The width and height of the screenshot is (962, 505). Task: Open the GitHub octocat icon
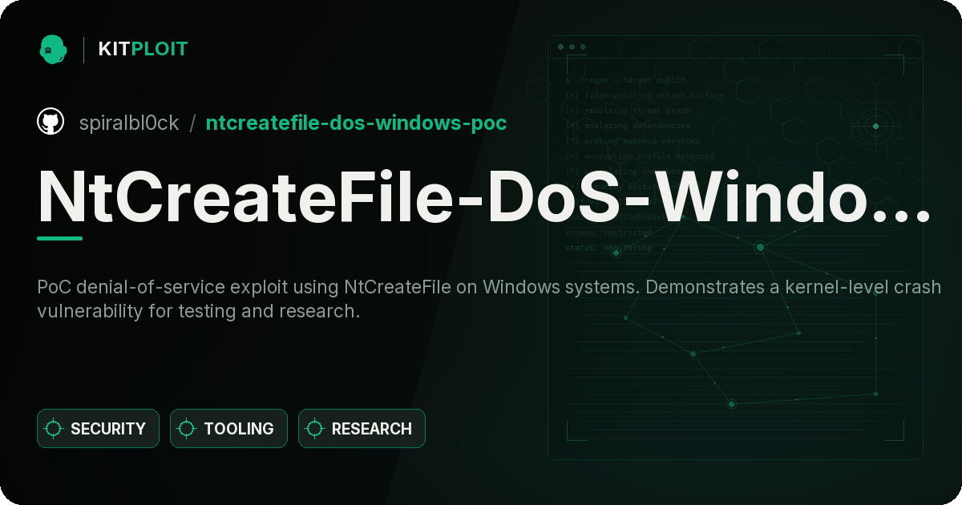51,122
